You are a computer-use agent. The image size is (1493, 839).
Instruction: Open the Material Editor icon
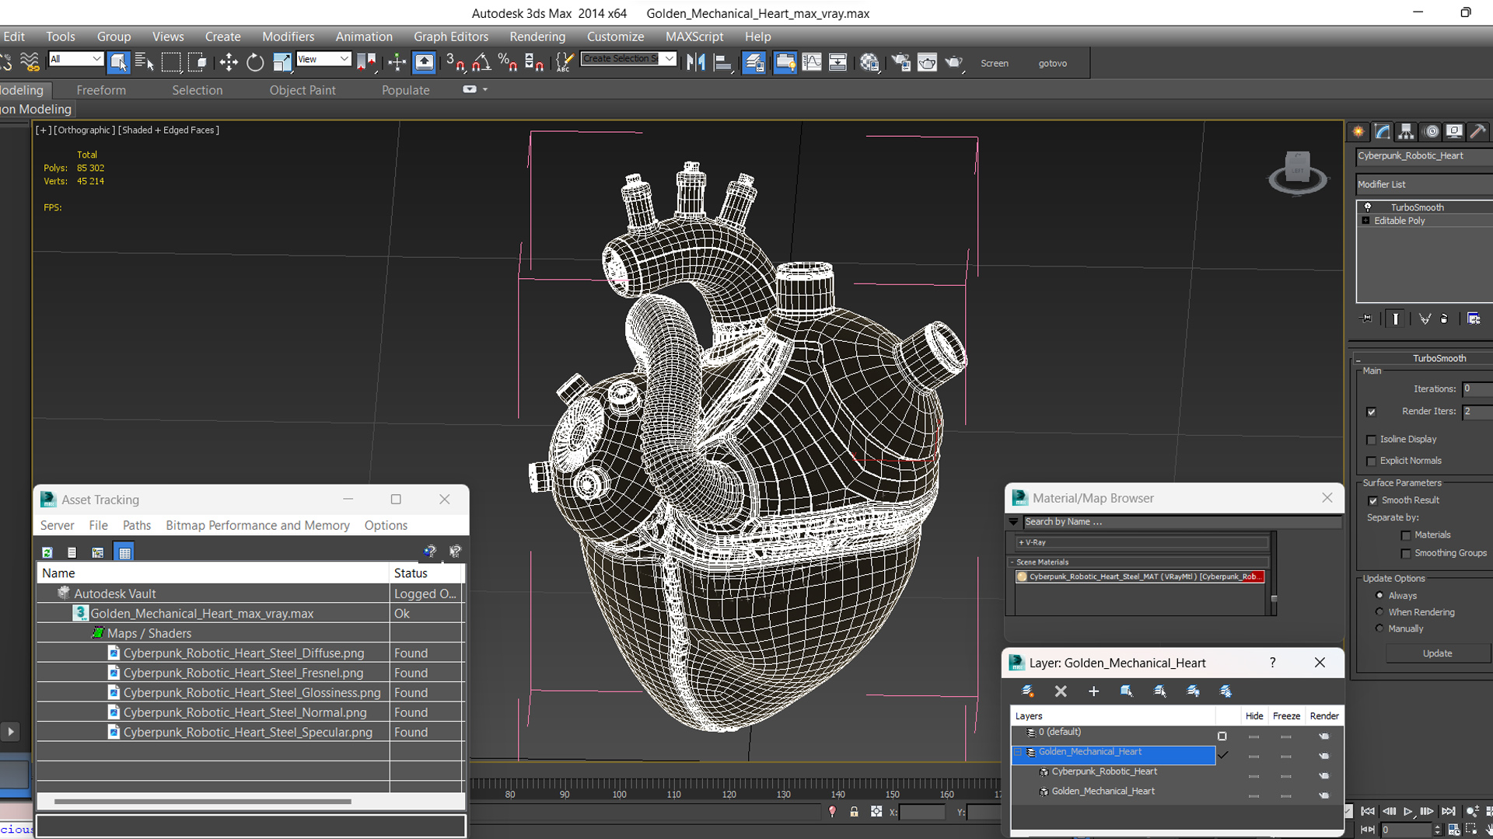[x=869, y=62]
